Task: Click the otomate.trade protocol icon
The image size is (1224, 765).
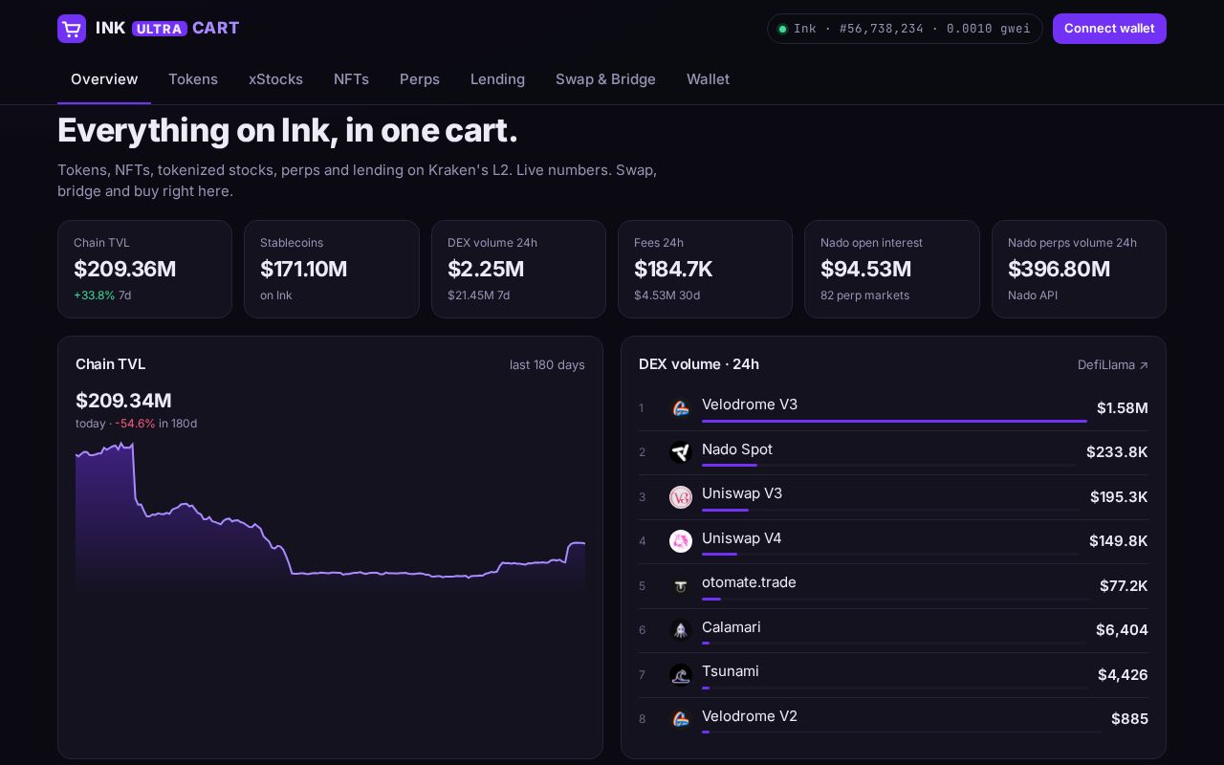Action: tap(681, 586)
